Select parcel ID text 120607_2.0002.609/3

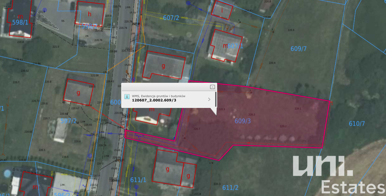pos(154,100)
